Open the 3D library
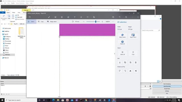The image size is (182, 102). click(x=94, y=17)
